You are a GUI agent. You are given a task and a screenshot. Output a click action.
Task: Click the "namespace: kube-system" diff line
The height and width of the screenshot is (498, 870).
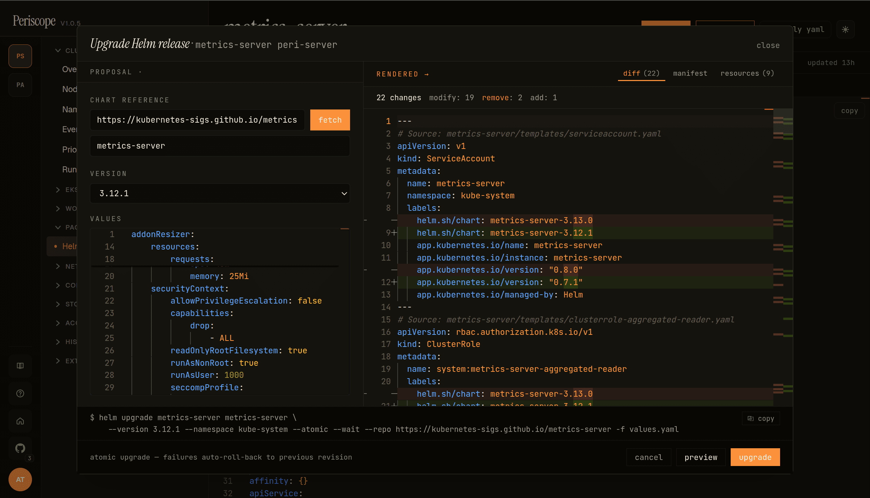(461, 196)
